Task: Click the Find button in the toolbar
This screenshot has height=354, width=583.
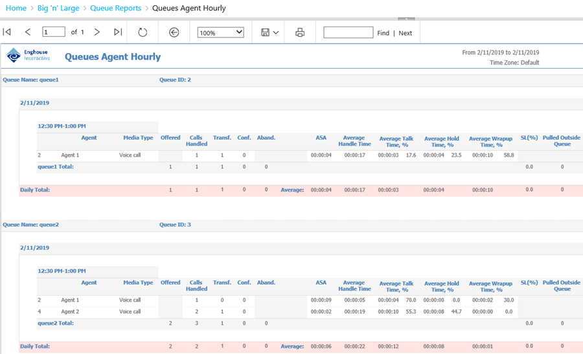Action: point(383,33)
